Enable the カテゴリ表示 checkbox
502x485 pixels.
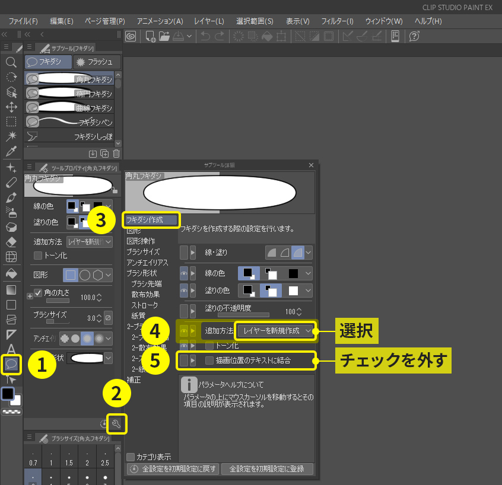131,457
